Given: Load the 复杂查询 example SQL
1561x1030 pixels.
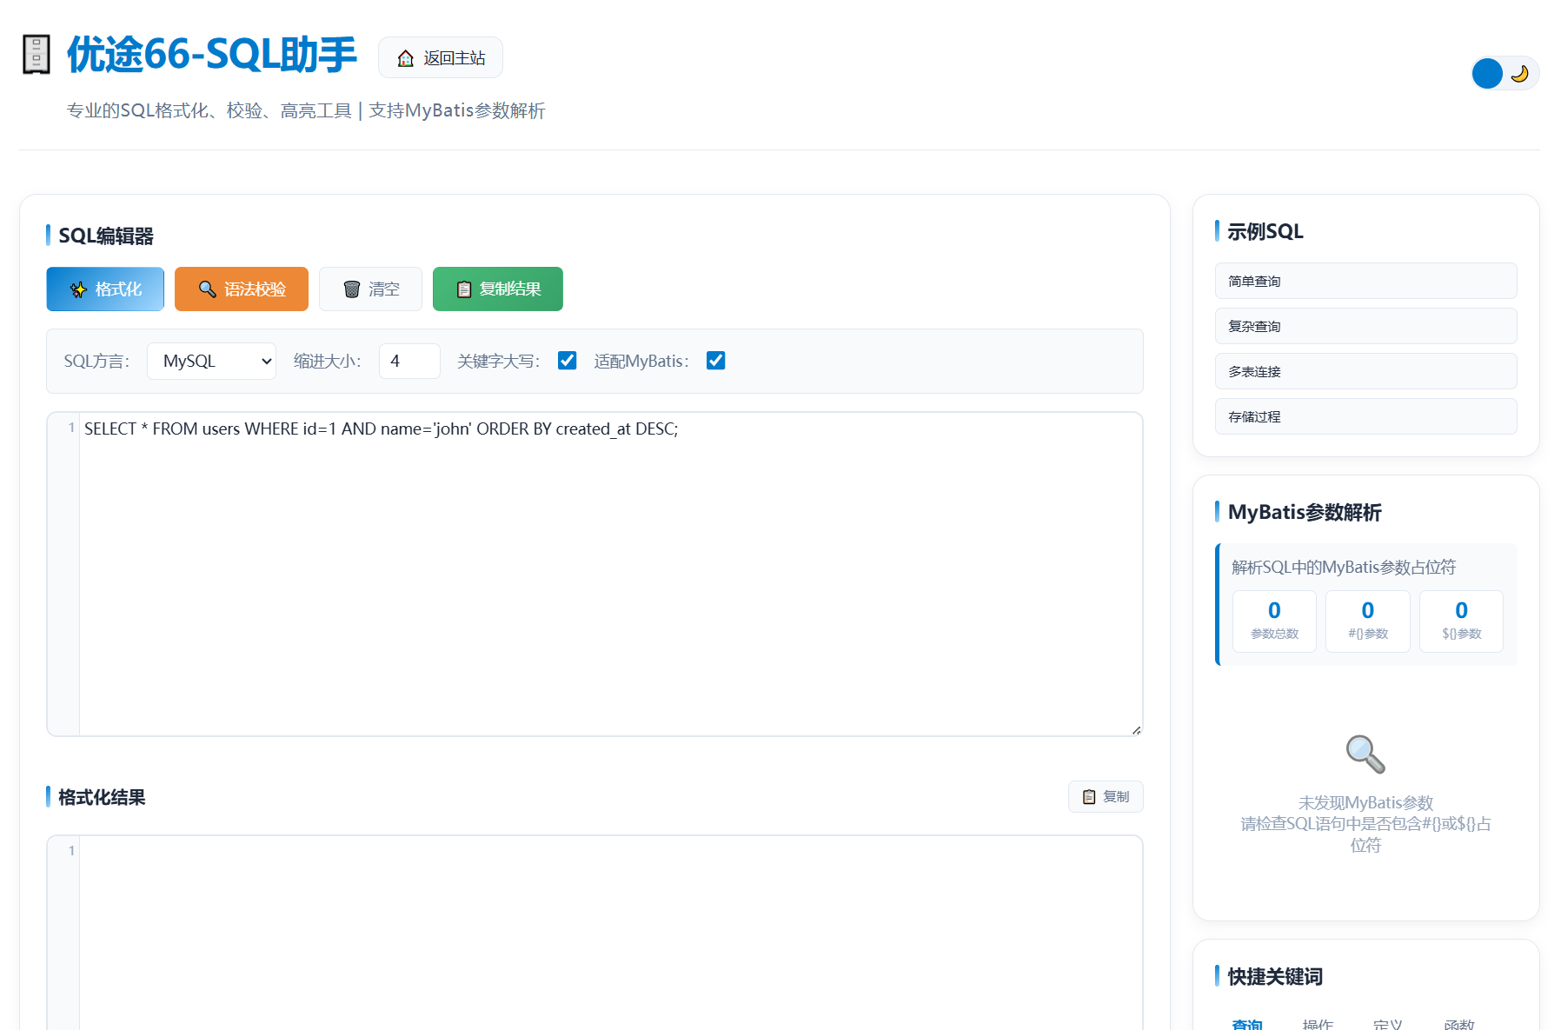Looking at the screenshot, I should (1365, 326).
